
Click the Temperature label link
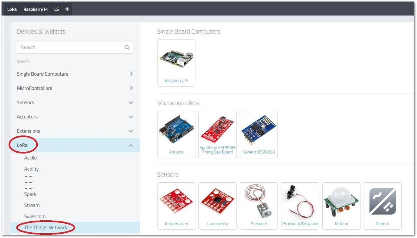176,224
